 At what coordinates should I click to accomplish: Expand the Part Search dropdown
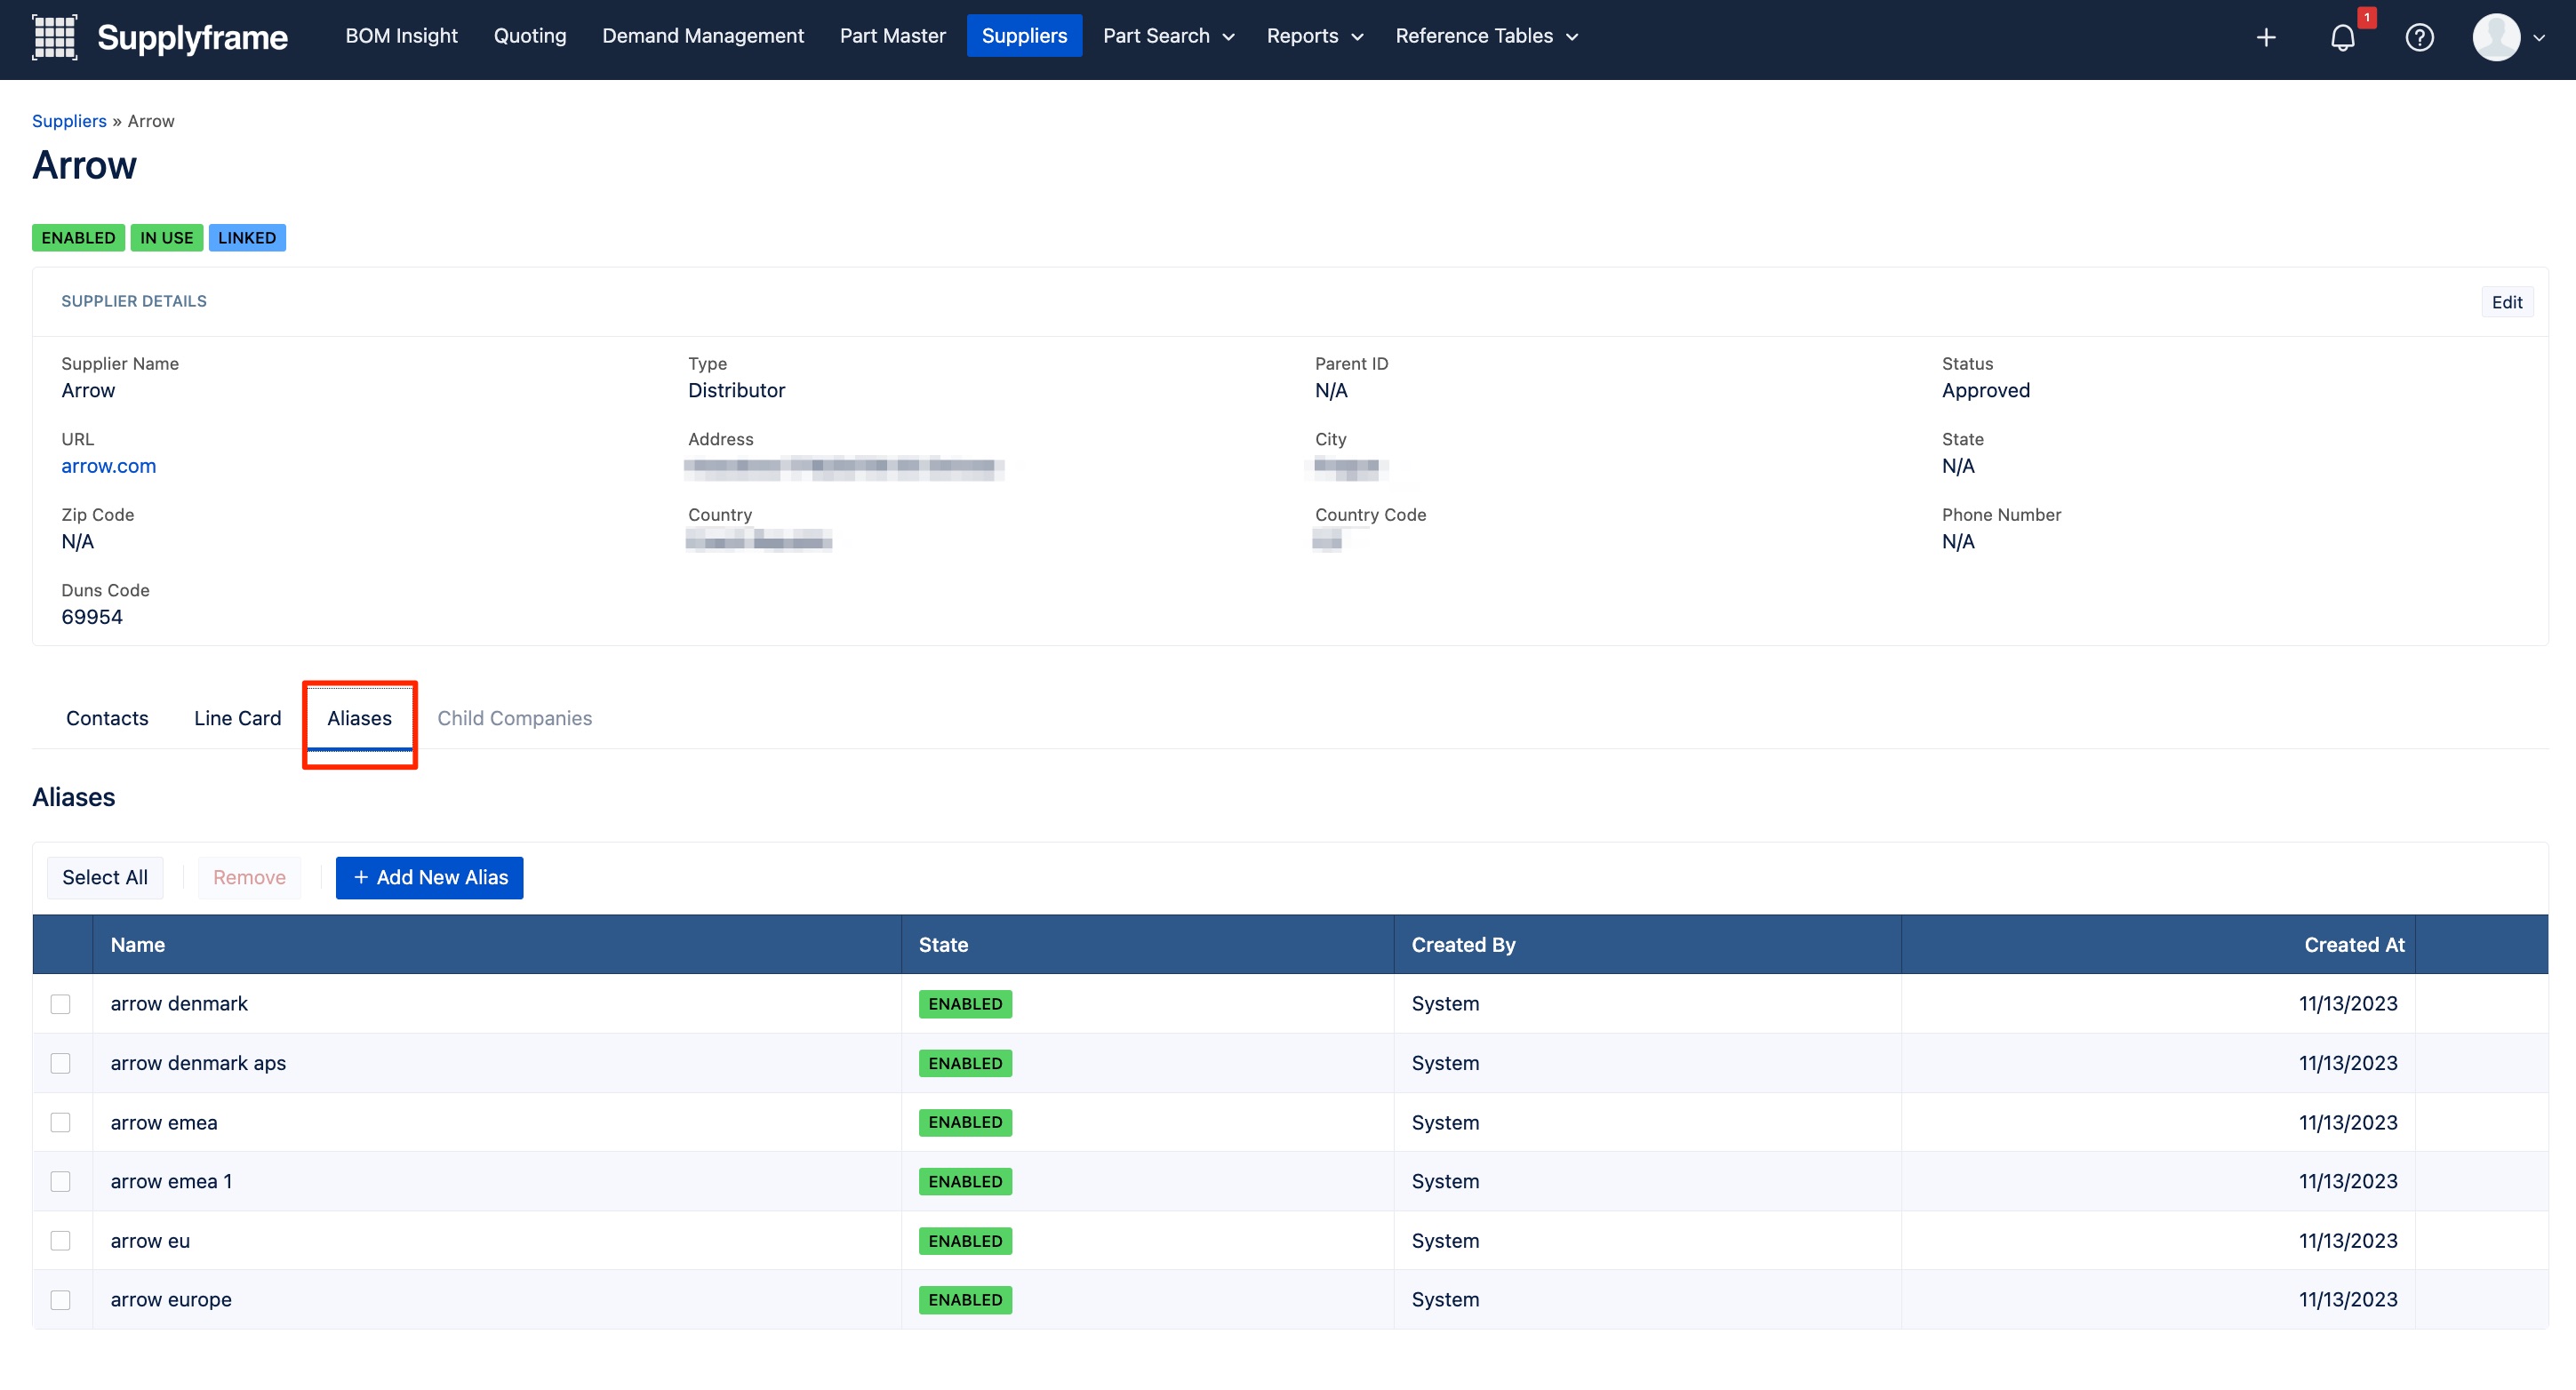click(x=1168, y=36)
